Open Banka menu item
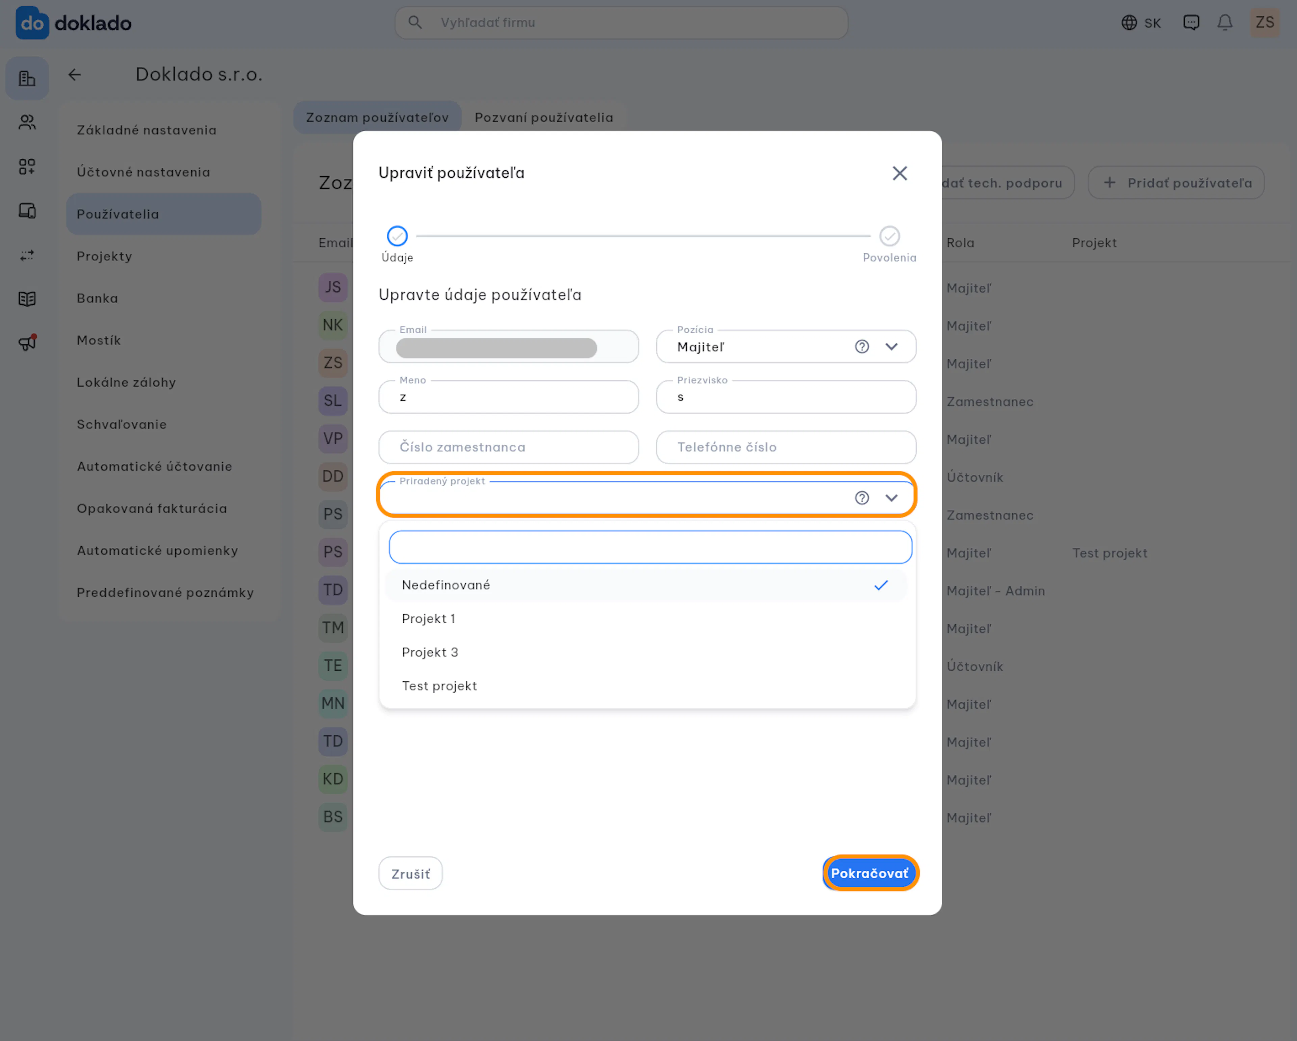The image size is (1297, 1041). [163, 298]
